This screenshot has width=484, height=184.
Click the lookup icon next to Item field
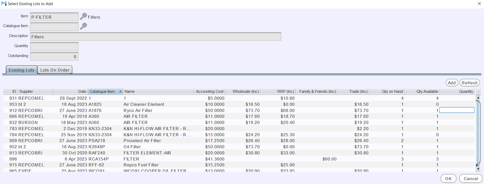click(84, 16)
